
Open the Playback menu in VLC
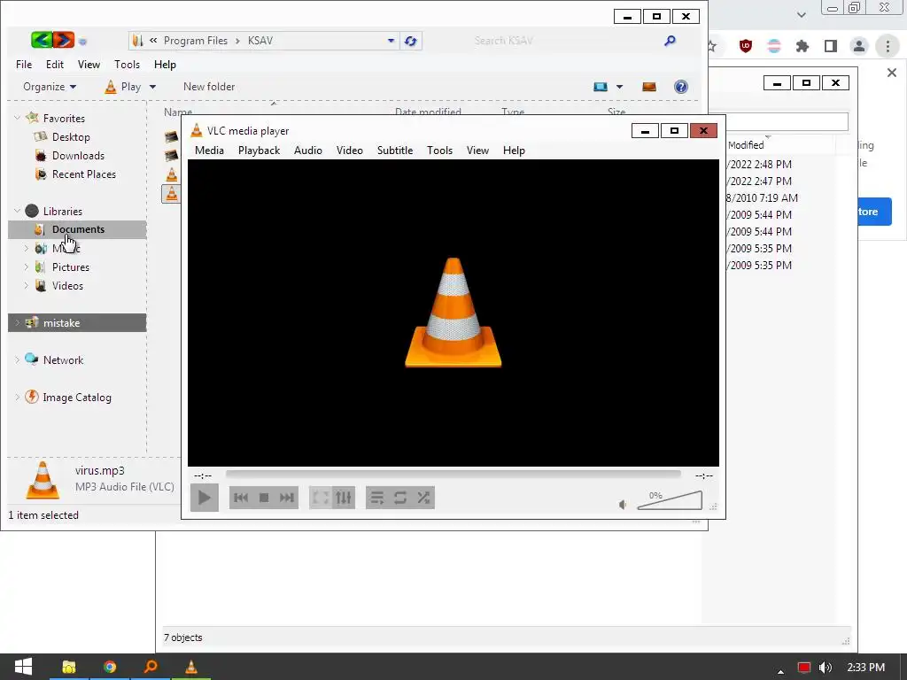260,151
